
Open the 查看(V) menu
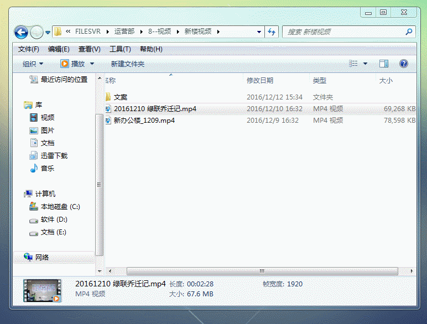coord(89,49)
